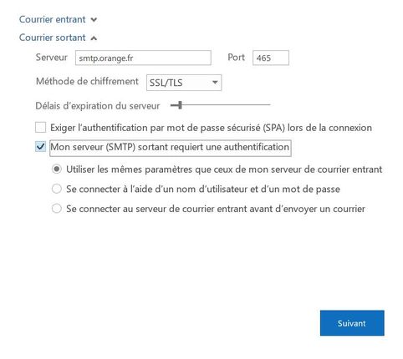The width and height of the screenshot is (403, 359).
Task: Click the Serveur field containing smtp.orange.fr
Action: pyautogui.click(x=143, y=58)
